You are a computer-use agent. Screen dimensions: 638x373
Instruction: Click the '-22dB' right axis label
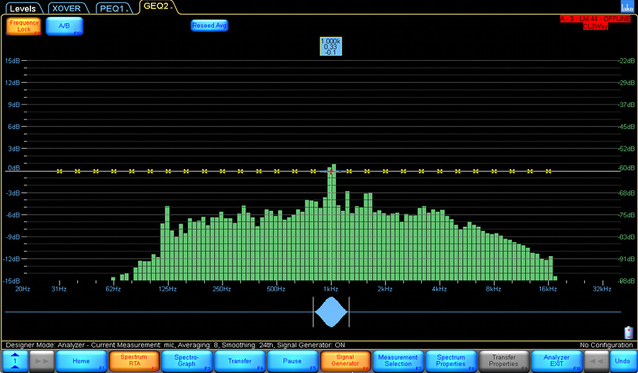[626, 61]
